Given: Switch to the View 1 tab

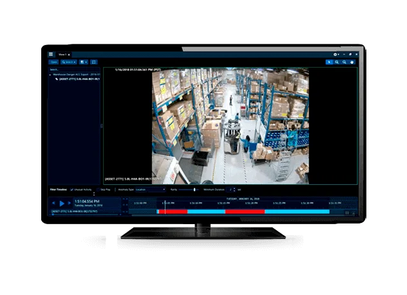Looking at the screenshot, I should click(x=62, y=54).
